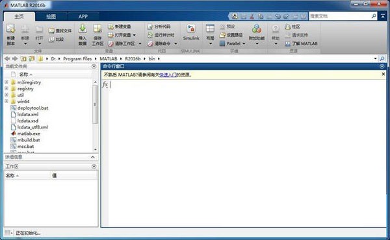
Task: Click 分析代码 (Analyze Code) button
Action: tap(159, 27)
